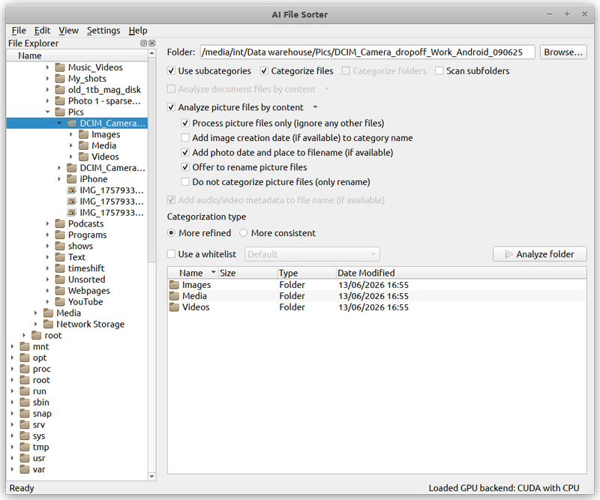Expand the Images subfolder in tree
The height and width of the screenshot is (500, 600).
tap(70, 134)
